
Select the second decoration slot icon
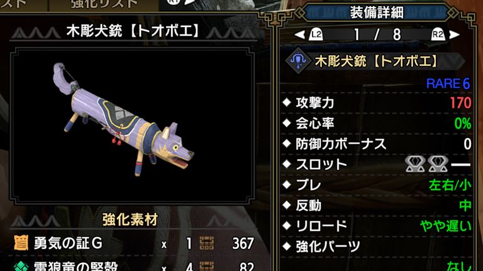pyautogui.click(x=438, y=164)
